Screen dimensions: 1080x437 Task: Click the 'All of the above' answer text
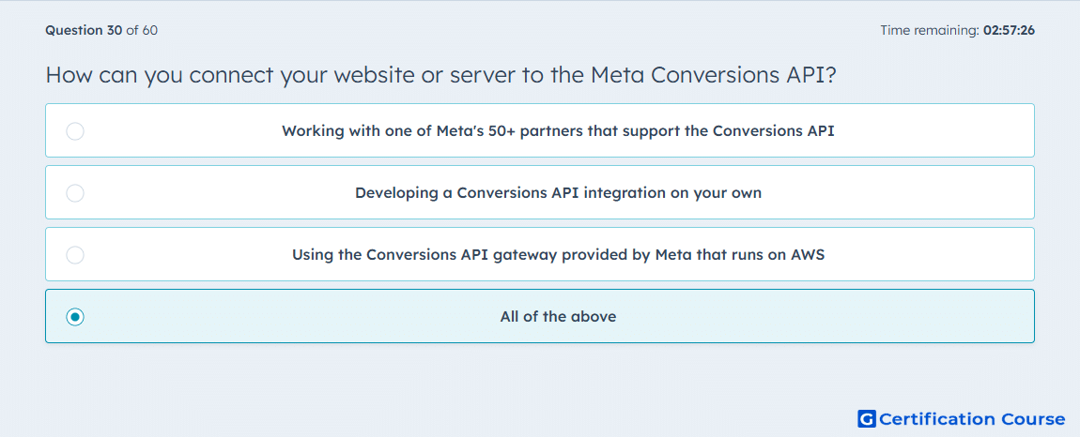tap(558, 317)
